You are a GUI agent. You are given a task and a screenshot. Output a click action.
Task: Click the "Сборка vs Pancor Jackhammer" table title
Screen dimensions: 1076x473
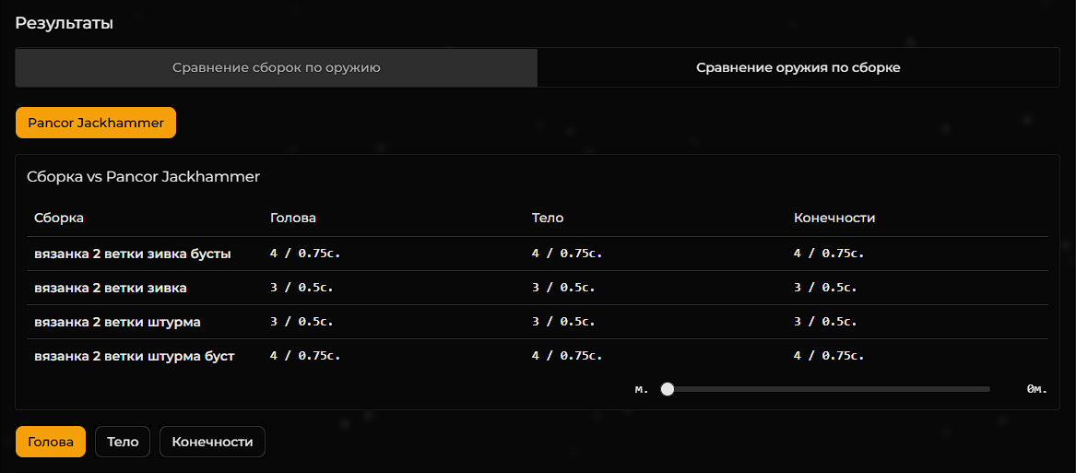[x=144, y=176]
